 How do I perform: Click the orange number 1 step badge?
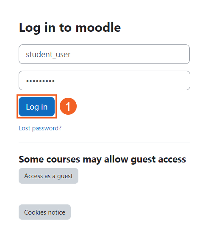pos(68,106)
